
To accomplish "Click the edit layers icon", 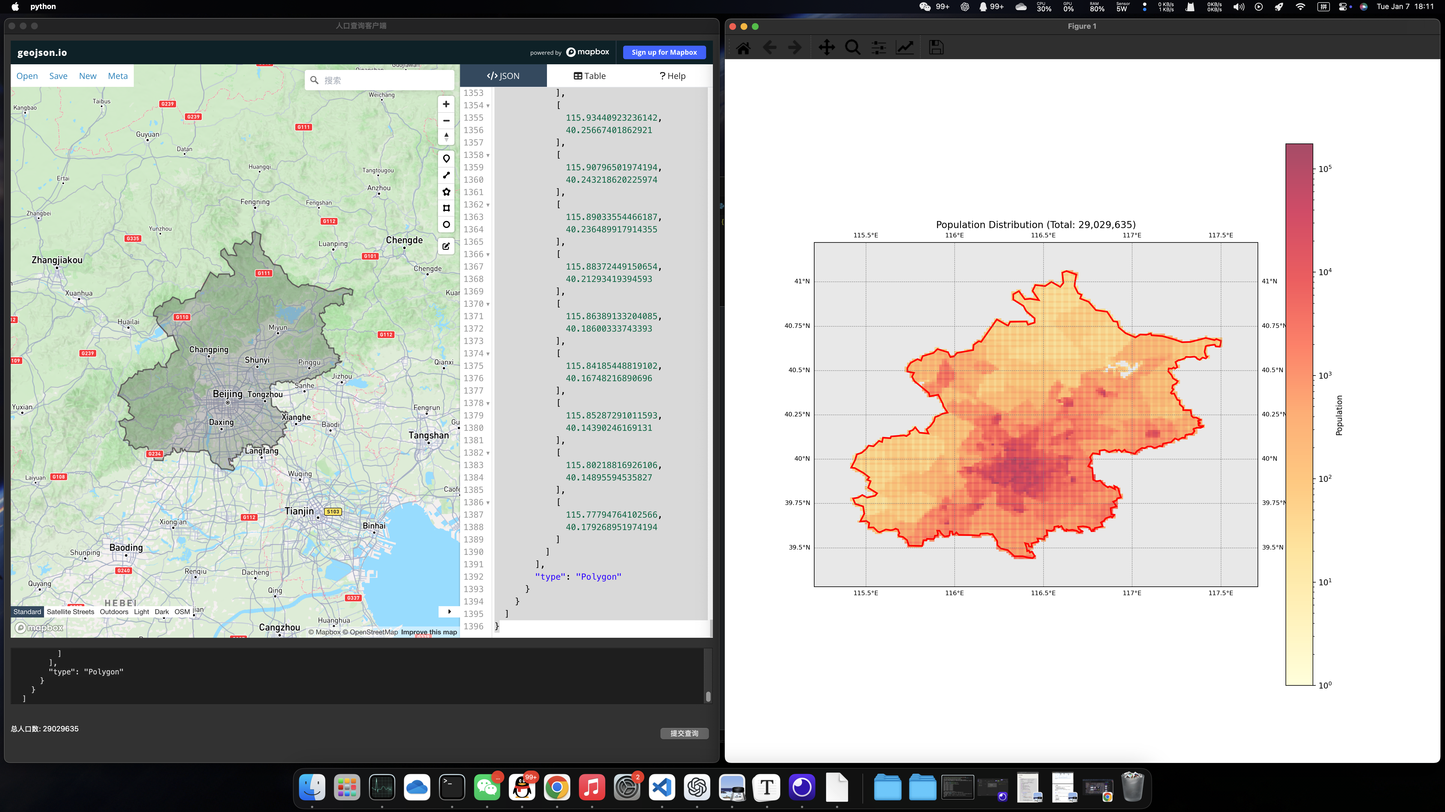I will (446, 246).
